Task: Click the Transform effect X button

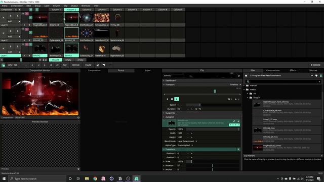Action: pyautogui.click(x=238, y=149)
